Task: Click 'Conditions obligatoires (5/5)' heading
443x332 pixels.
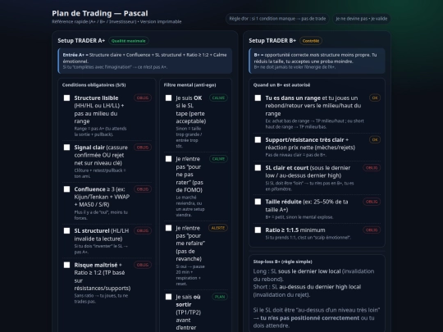Action: click(94, 85)
